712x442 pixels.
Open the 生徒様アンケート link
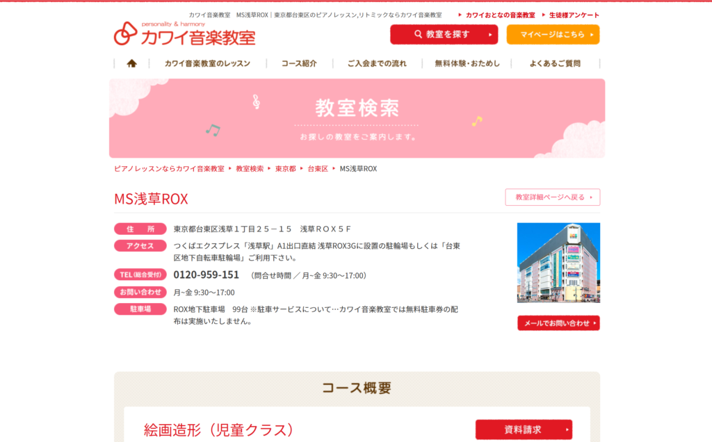pos(574,15)
